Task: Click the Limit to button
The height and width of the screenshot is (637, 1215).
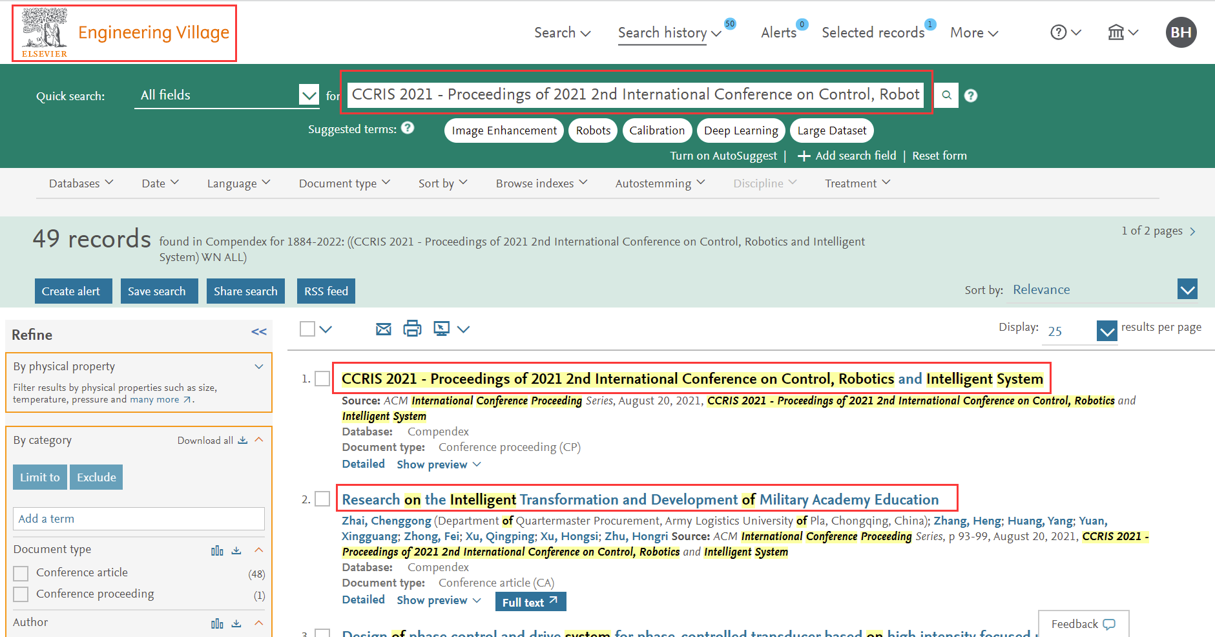Action: click(40, 477)
